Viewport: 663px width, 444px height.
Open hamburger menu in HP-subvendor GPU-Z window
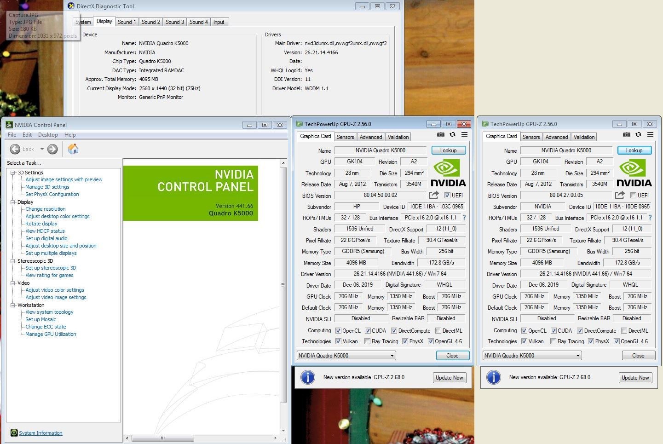[464, 135]
